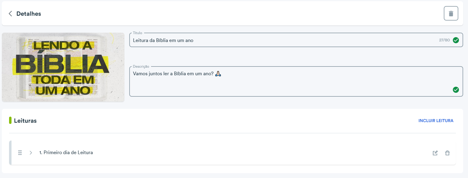Click INCLUIR LEITURA link
Viewport: 468px width, 178px height.
click(436, 121)
